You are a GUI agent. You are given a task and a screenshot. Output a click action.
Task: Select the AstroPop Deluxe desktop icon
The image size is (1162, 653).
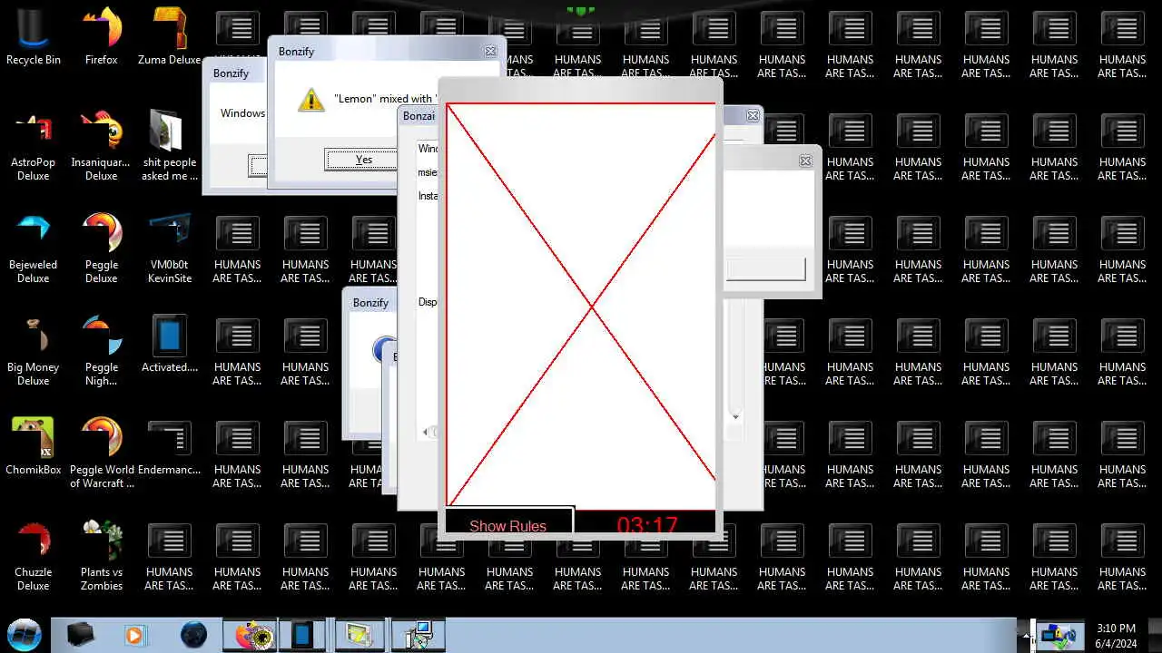(x=34, y=145)
